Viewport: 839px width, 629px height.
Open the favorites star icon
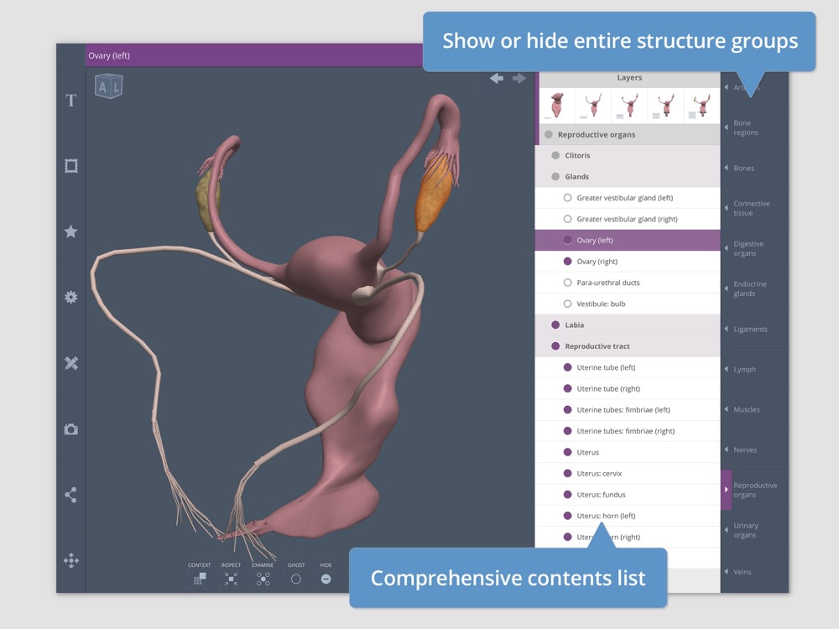click(70, 231)
